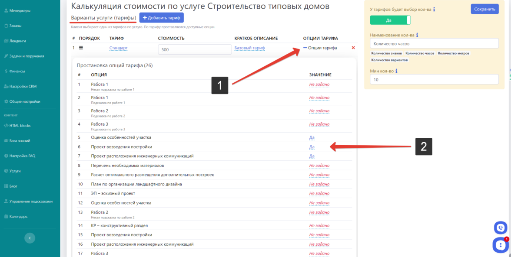The height and width of the screenshot is (257, 511).
Task: Set value for Перечень необходимых материалов
Action: pos(319,166)
